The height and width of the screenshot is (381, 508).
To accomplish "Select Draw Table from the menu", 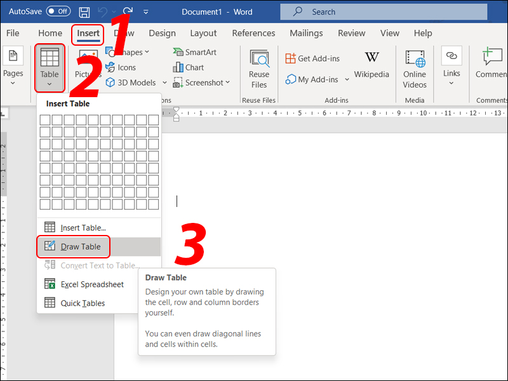I will (79, 246).
